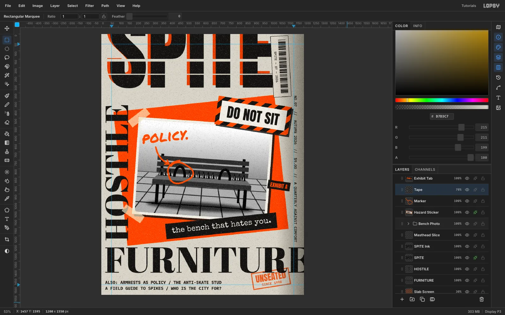
Task: Duplicate the selected layer
Action: [x=422, y=299]
